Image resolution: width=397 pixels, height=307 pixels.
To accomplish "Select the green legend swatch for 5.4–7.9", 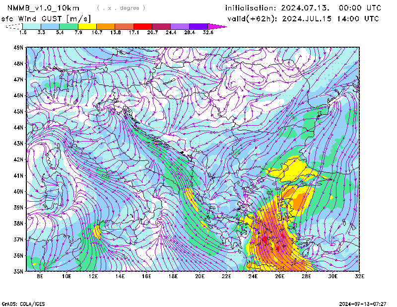I will click(68, 26).
